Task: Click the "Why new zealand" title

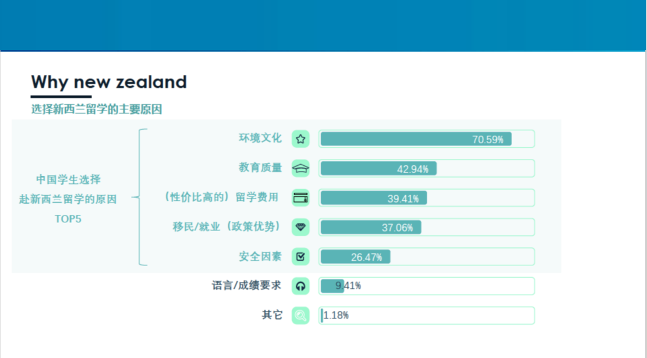Action: coord(109,82)
